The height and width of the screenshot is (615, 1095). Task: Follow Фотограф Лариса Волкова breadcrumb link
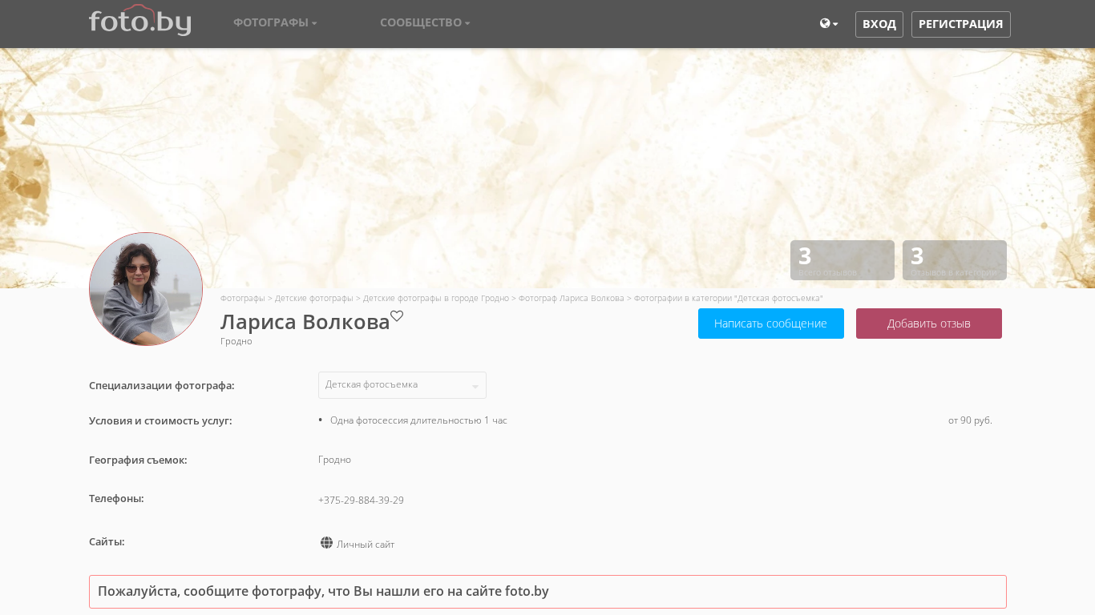(x=571, y=298)
